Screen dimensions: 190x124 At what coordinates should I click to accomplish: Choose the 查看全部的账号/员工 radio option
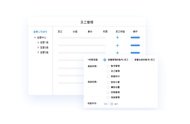132,60
